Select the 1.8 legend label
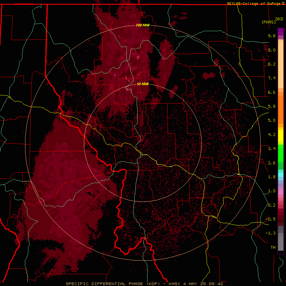Screen dimensions: 286x286 272,177
